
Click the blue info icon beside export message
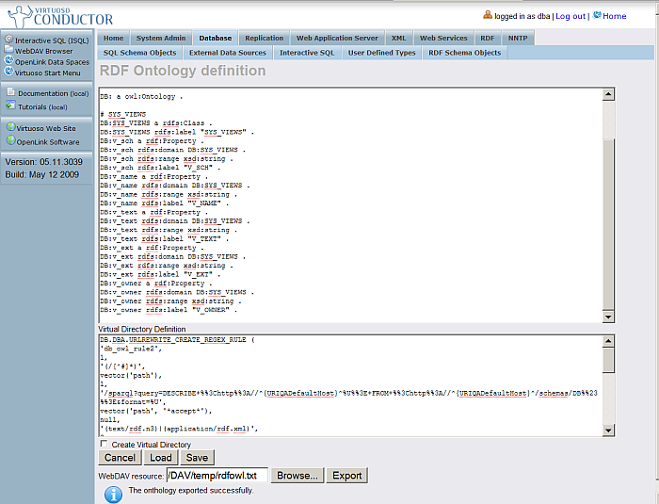pyautogui.click(x=113, y=495)
